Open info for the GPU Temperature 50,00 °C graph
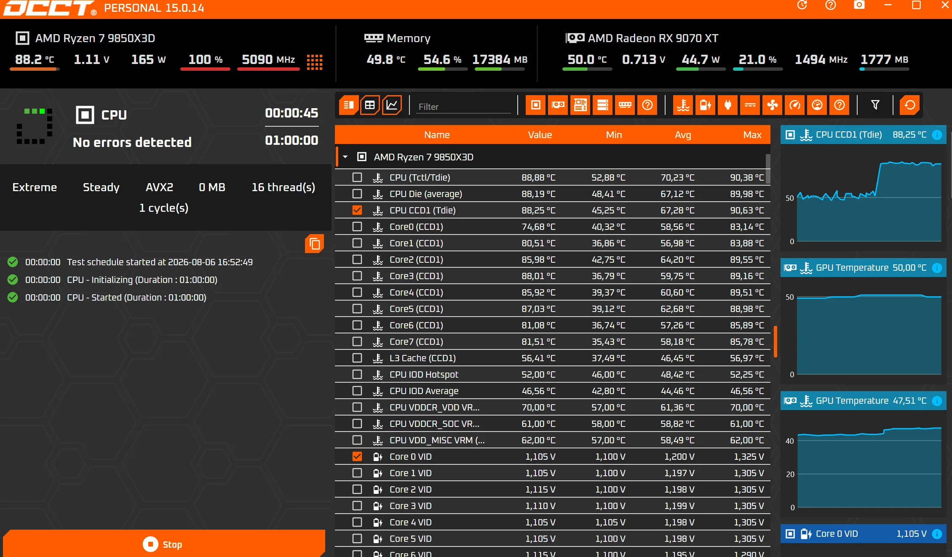Image resolution: width=952 pixels, height=557 pixels. [x=937, y=268]
